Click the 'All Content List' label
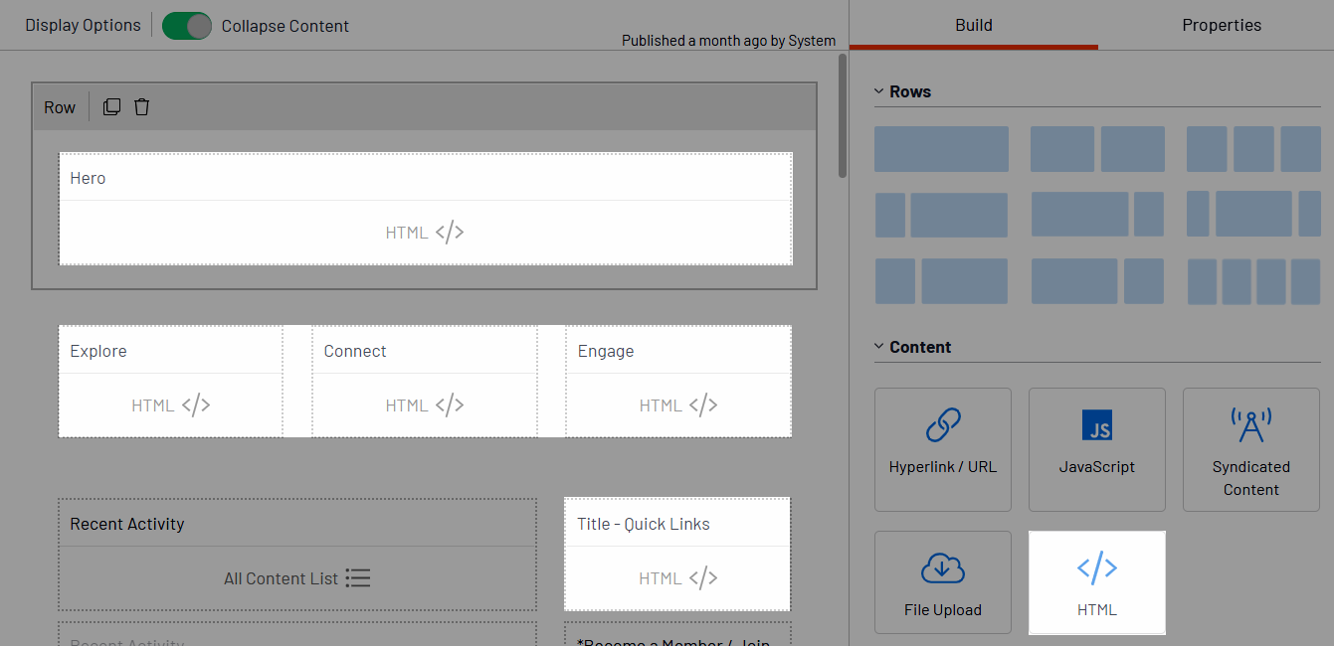 282,578
